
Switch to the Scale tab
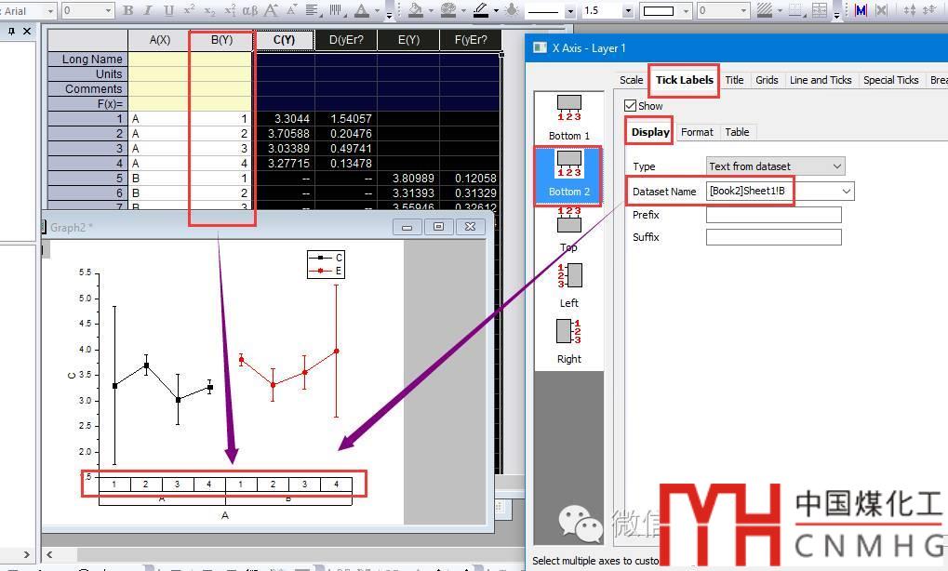coord(631,80)
